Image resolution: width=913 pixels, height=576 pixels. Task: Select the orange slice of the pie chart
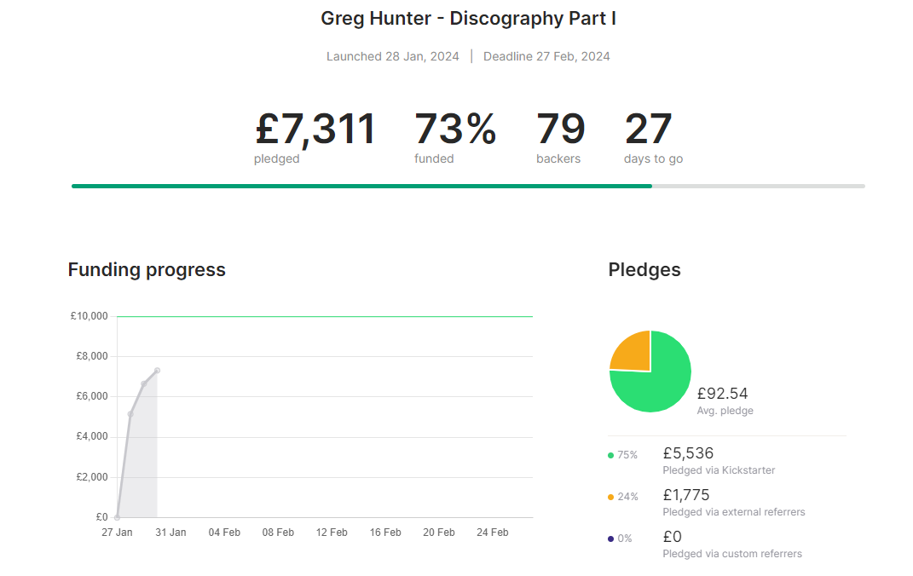coord(633,352)
